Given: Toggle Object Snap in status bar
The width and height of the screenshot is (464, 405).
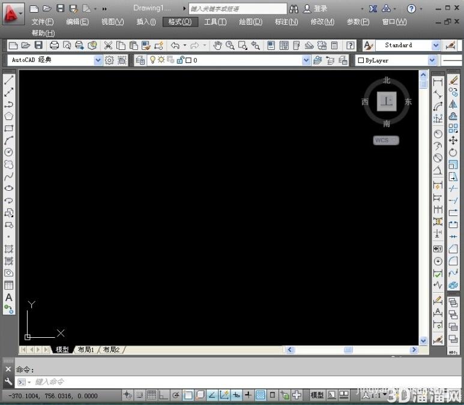Looking at the screenshot, I should point(188,395).
